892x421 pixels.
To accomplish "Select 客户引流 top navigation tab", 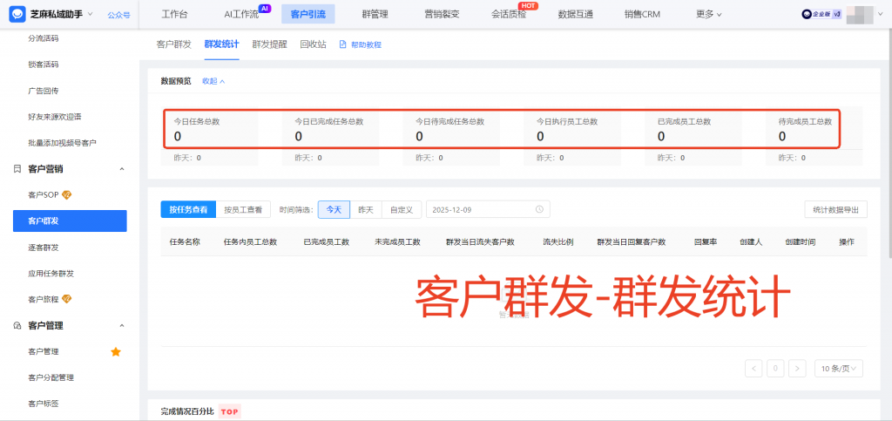I will (307, 14).
